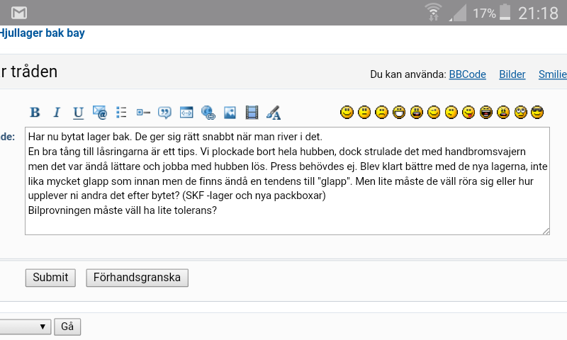Open the font style tool
Screen dimensions: 567x340
[x=274, y=113]
